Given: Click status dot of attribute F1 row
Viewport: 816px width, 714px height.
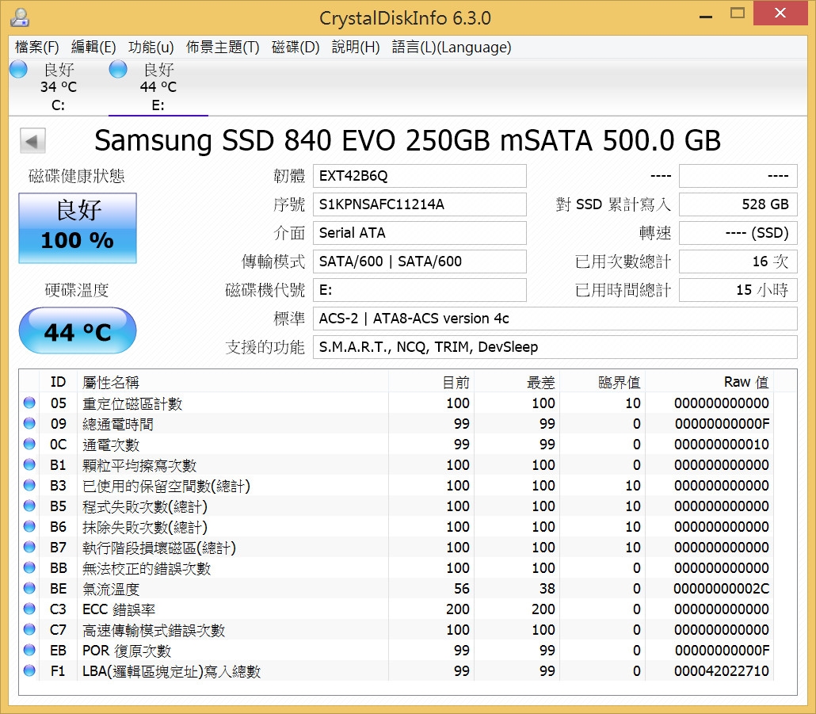Looking at the screenshot, I should click(29, 670).
